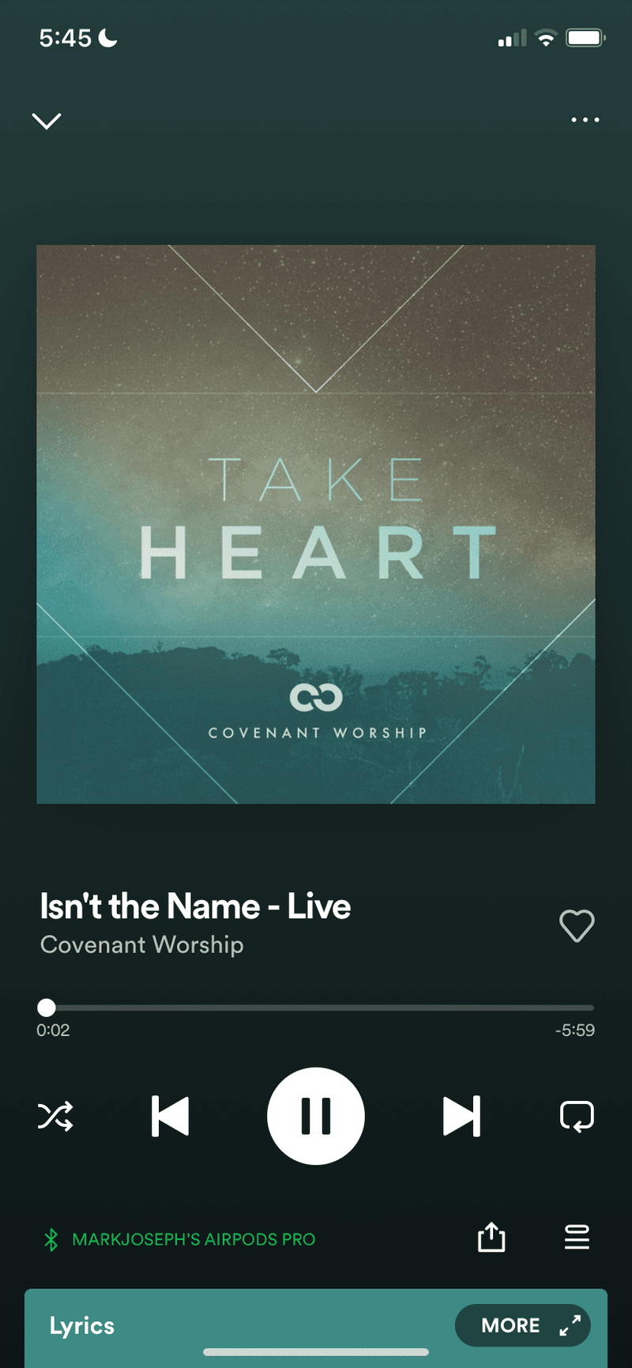Skip to the previous track
632x1368 pixels.
(x=170, y=1116)
